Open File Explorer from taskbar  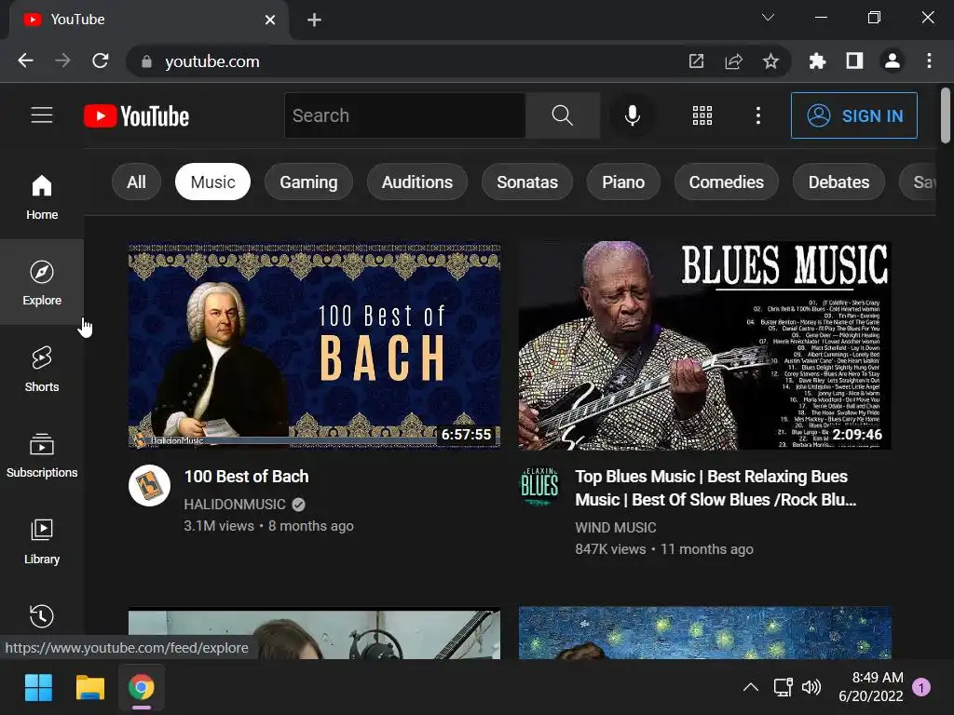90,688
